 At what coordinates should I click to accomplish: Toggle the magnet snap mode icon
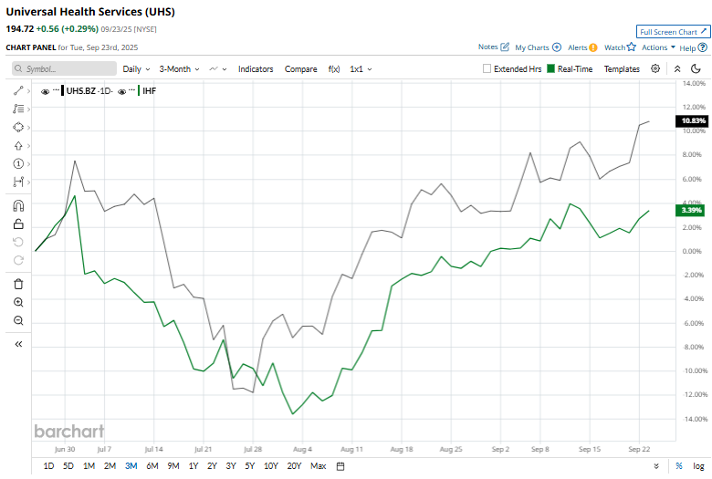coord(18,206)
